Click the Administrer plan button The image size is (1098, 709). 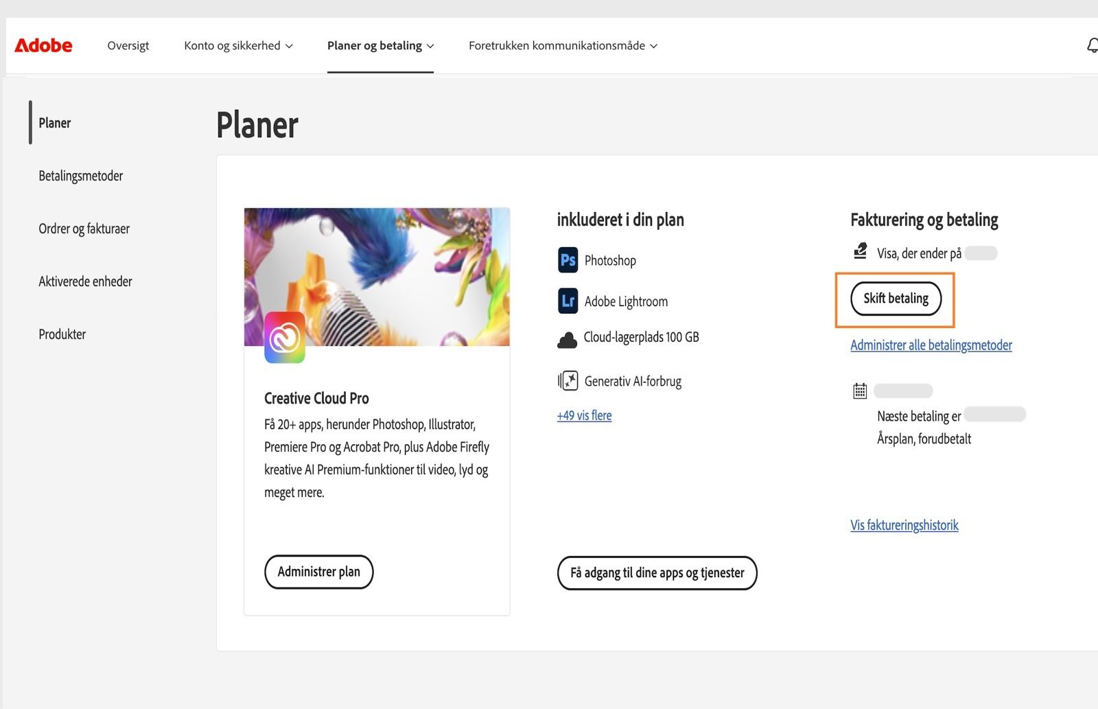point(318,572)
